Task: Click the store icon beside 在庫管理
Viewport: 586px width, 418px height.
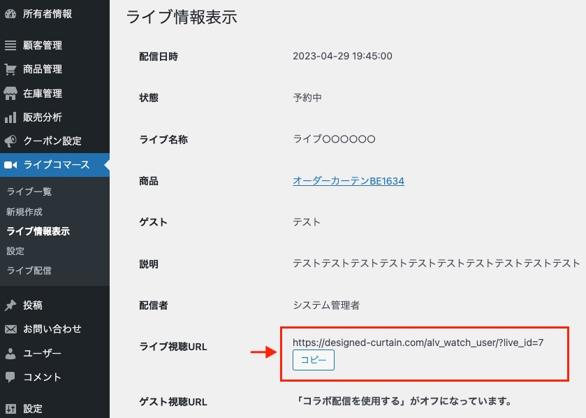Action: pyautogui.click(x=10, y=94)
